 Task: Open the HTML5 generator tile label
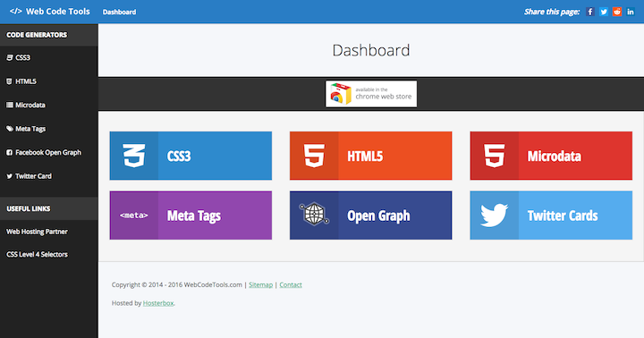click(x=365, y=156)
